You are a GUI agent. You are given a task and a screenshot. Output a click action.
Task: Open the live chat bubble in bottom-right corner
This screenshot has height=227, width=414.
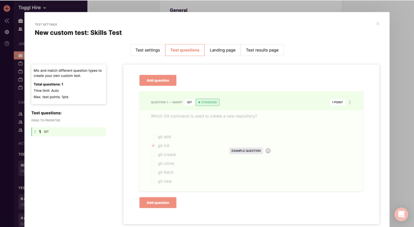pos(401,214)
